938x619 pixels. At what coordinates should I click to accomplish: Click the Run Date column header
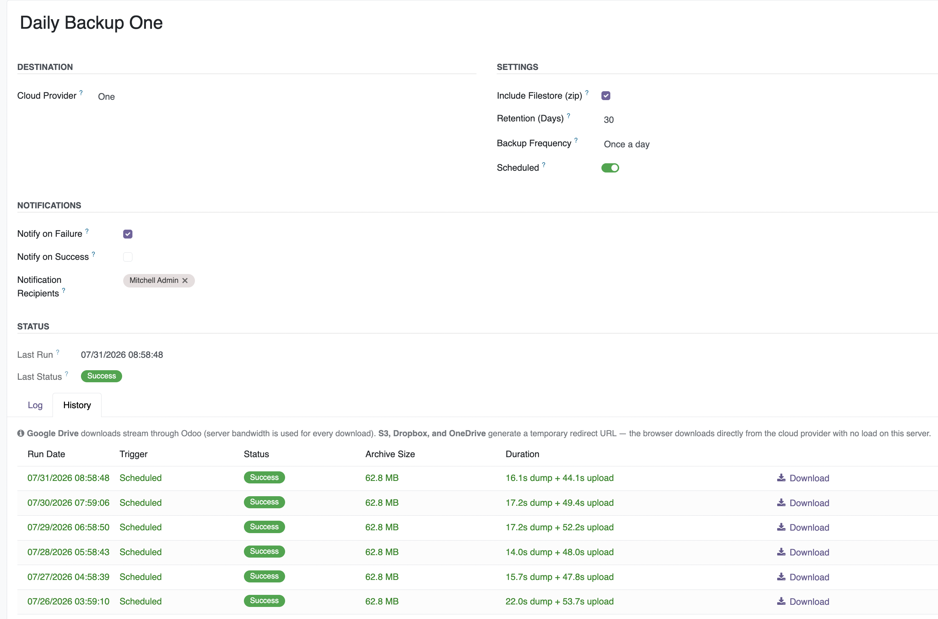tap(46, 454)
